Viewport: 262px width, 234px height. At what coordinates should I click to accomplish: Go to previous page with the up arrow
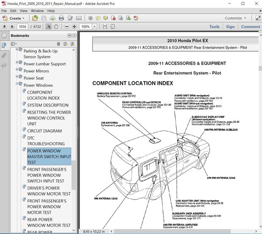coord(5,26)
